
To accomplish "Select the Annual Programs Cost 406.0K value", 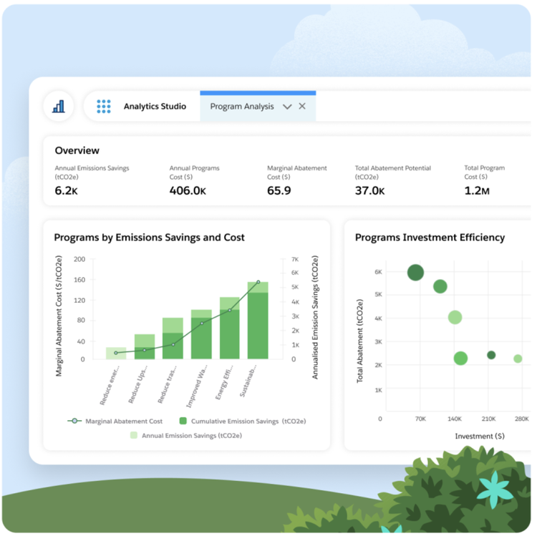I will click(x=188, y=190).
